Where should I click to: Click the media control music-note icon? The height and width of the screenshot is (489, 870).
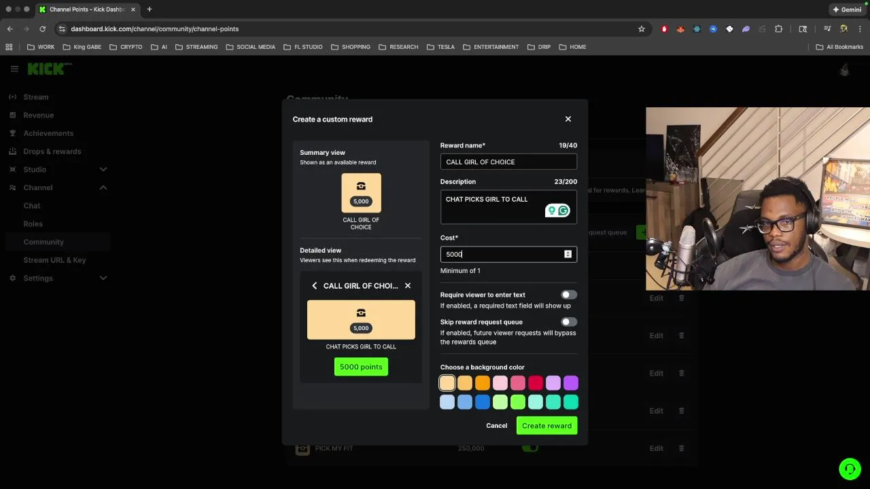[827, 29]
